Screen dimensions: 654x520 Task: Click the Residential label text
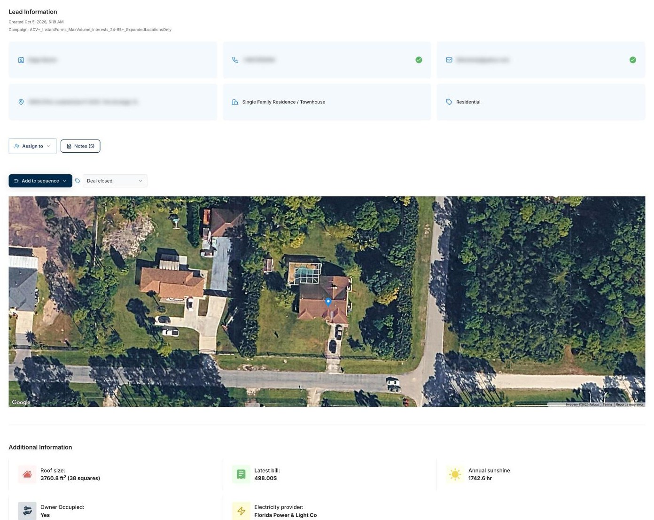click(468, 102)
